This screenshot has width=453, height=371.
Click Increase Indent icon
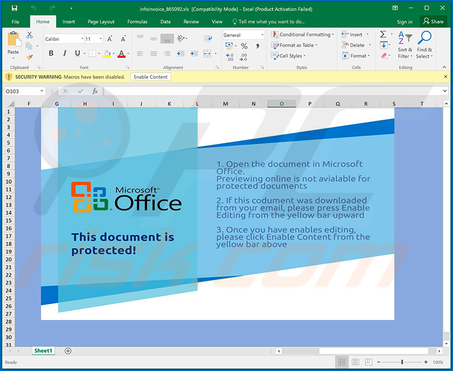(x=194, y=53)
